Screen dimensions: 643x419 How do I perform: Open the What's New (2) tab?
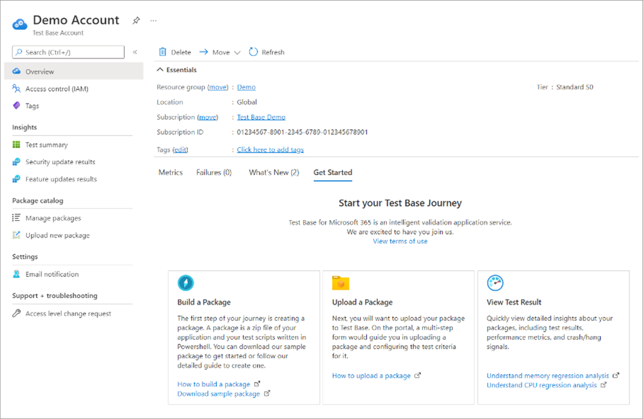[x=274, y=172]
